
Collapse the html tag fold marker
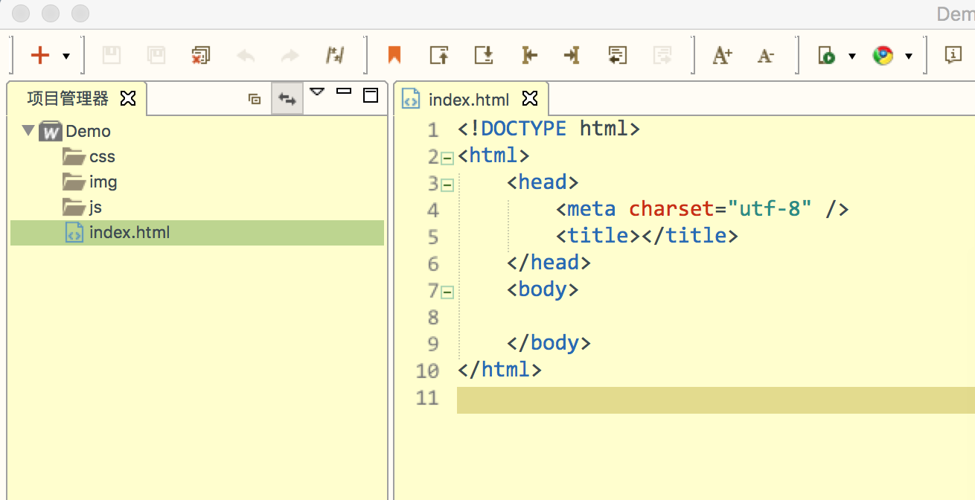tap(447, 158)
